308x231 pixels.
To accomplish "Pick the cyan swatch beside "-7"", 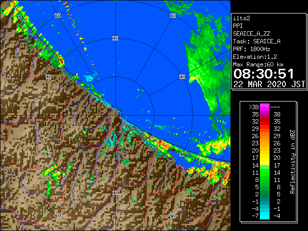I will pos(265,216).
